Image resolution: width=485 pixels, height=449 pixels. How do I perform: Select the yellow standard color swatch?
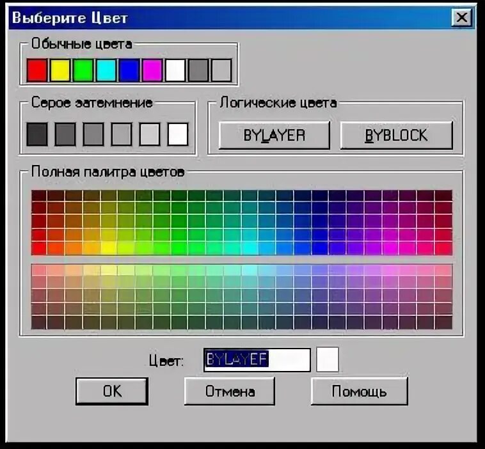(x=60, y=70)
